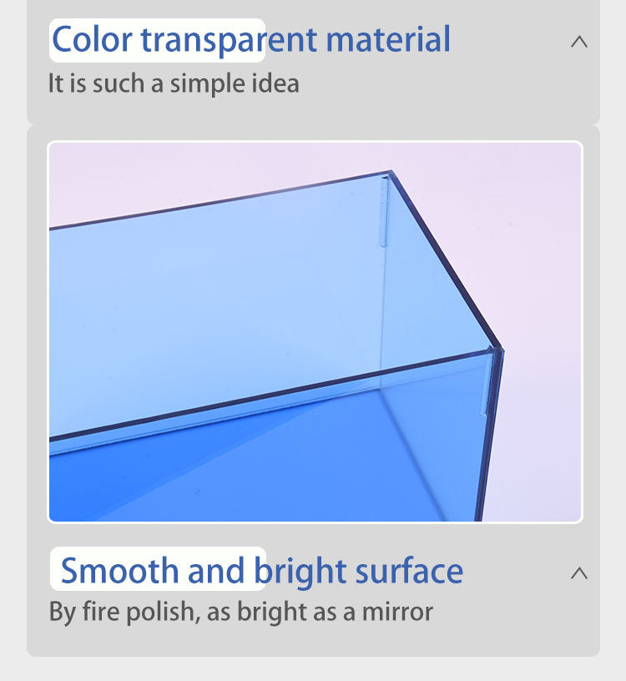Collapse the "Smooth and bright surface" chevron

click(x=578, y=573)
